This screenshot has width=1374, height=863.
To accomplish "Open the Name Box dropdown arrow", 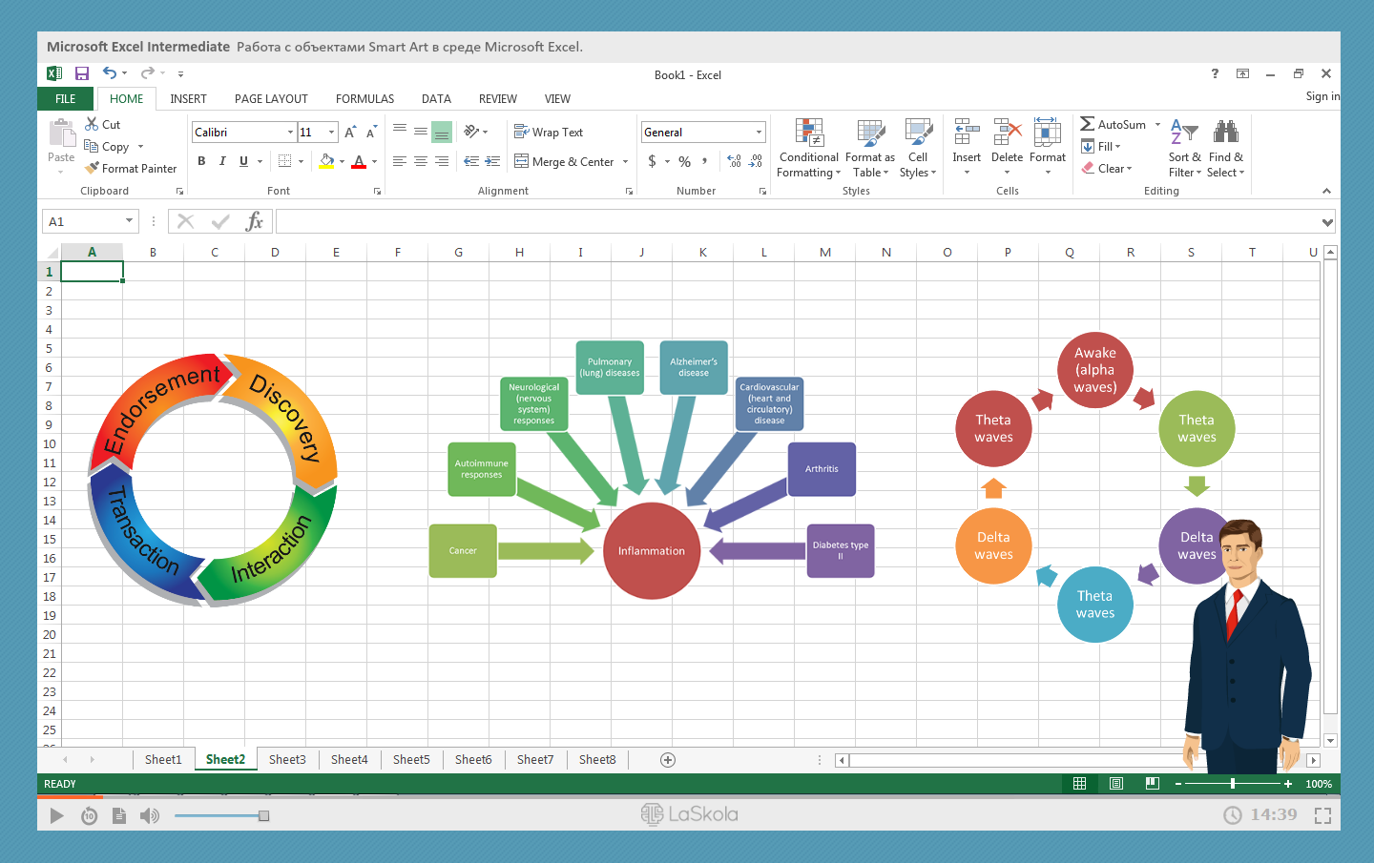I will [x=129, y=221].
